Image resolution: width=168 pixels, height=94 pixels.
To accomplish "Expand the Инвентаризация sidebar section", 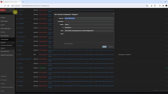I will (x=7, y=28).
